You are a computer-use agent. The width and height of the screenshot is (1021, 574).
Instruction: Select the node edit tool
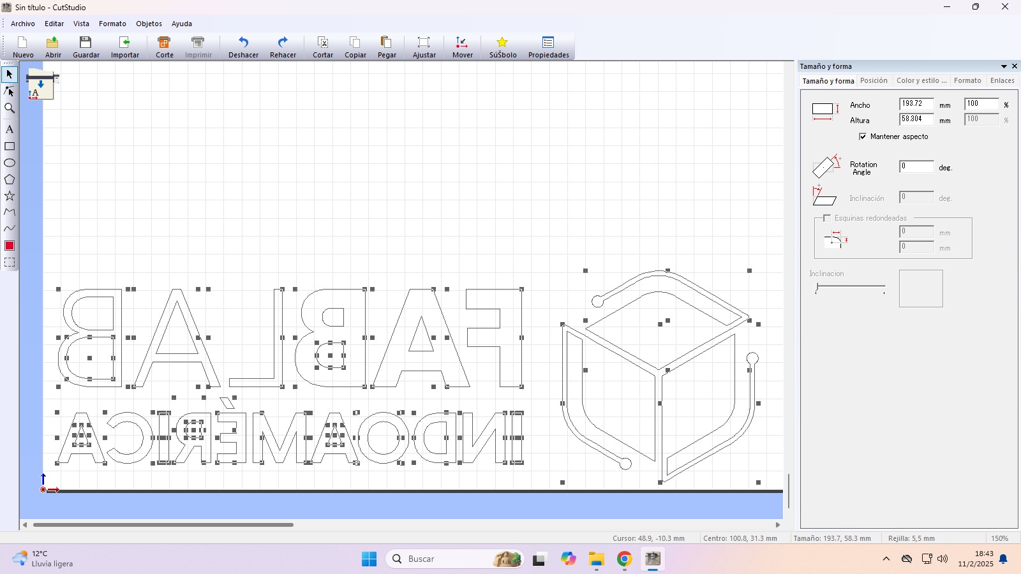pyautogui.click(x=10, y=91)
